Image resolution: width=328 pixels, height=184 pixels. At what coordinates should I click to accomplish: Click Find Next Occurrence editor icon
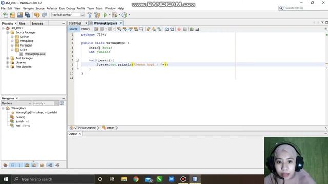click(x=130, y=29)
